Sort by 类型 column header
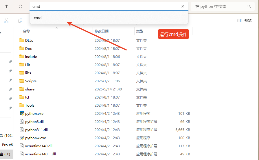259x160 pixels. (139, 31)
